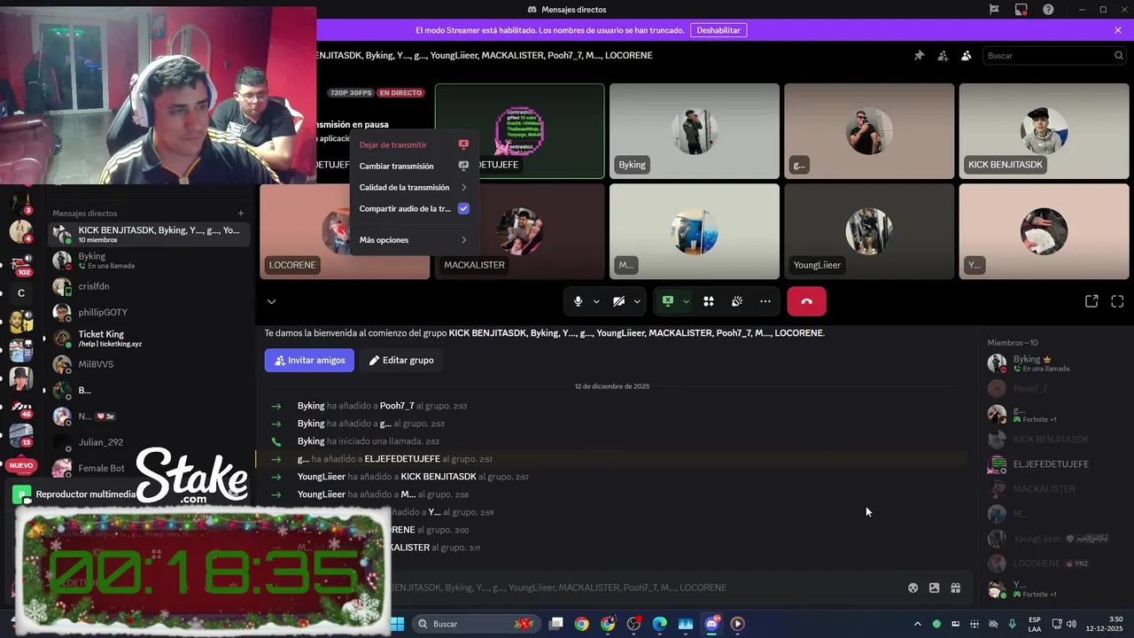Open Microsoft Edge from taskbar
Screen dimensions: 1134x638
pos(659,624)
